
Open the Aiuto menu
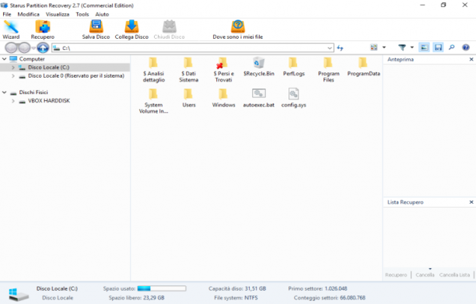point(102,14)
